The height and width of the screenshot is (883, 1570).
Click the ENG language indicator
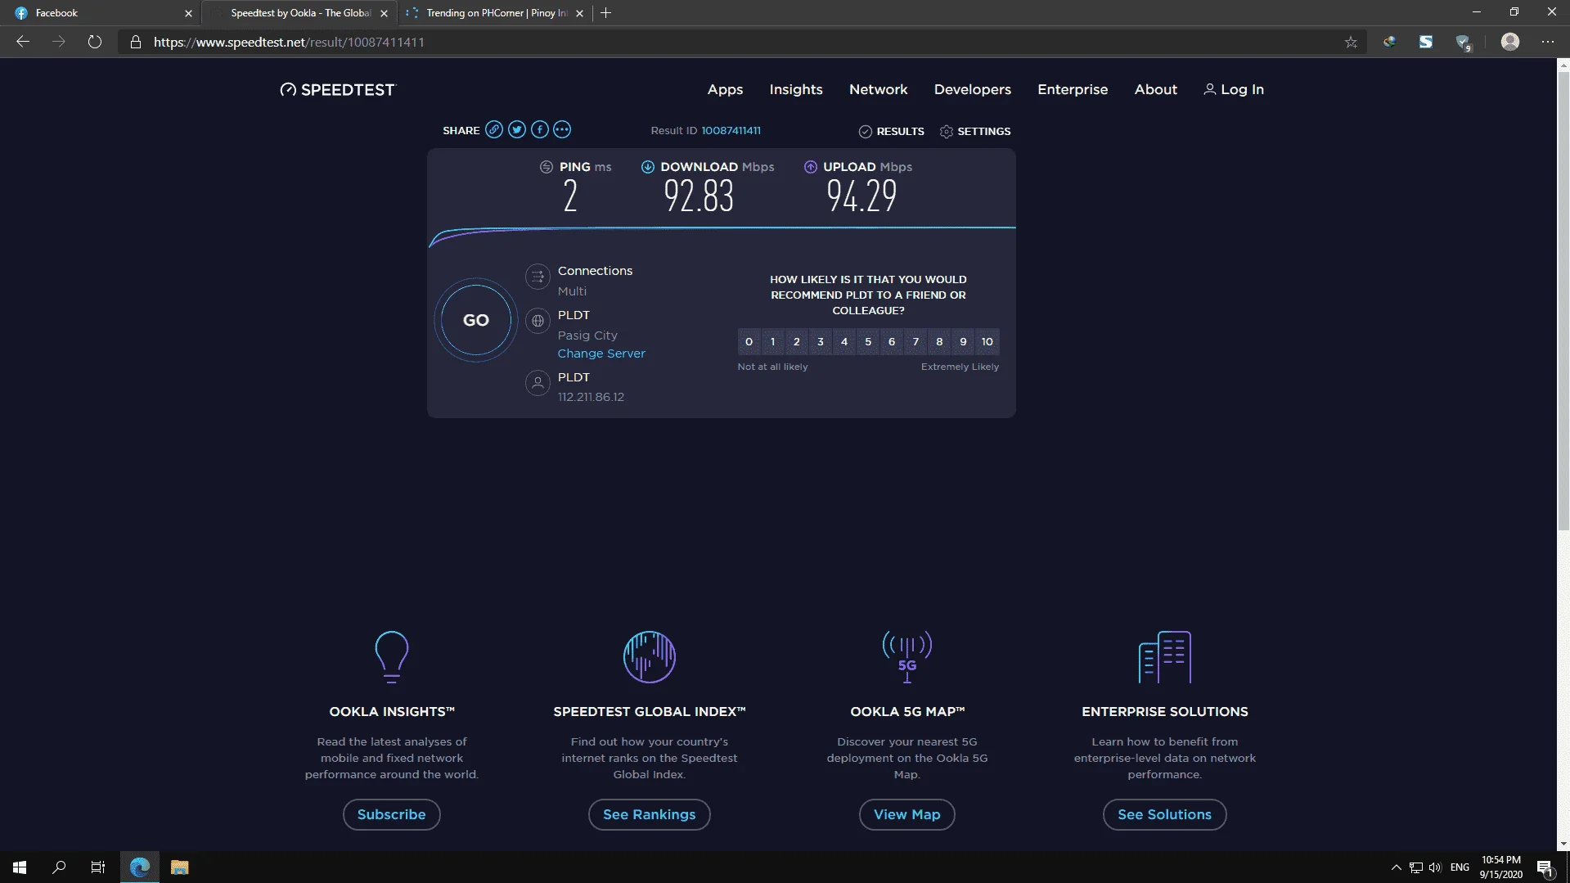[x=1460, y=867]
